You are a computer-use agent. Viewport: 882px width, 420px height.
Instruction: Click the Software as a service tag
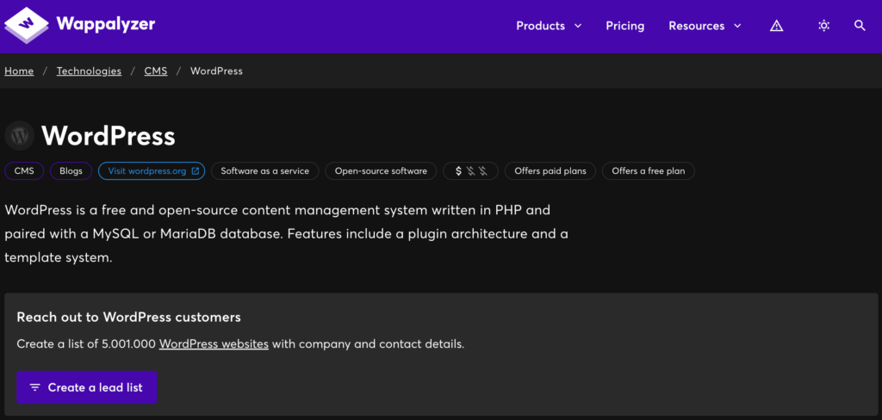(264, 171)
